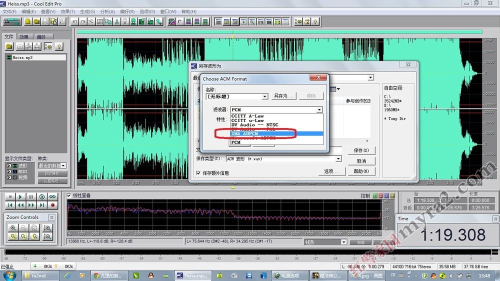Image resolution: width=500 pixels, height=281 pixels.
Task: Toggle the MIDI file type checkbox
Action: point(9,171)
